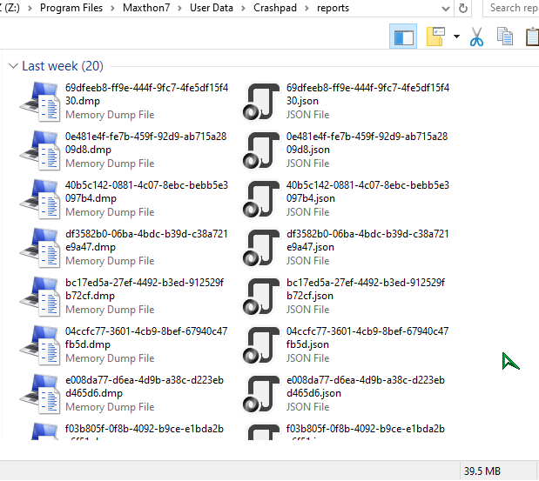Open the folder options dropdown arrow
The height and width of the screenshot is (481, 539).
click(455, 37)
